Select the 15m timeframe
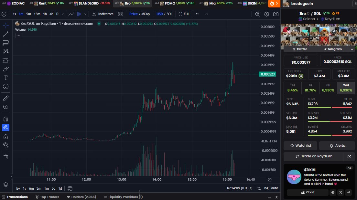 tap(37, 14)
